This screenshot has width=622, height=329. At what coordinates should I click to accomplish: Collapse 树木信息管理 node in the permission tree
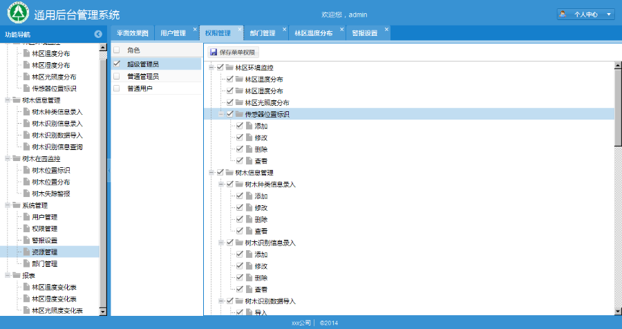pyautogui.click(x=211, y=172)
